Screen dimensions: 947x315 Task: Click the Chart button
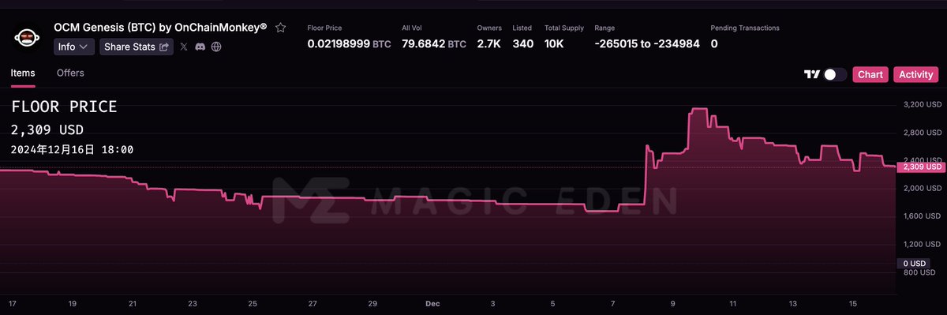click(870, 74)
